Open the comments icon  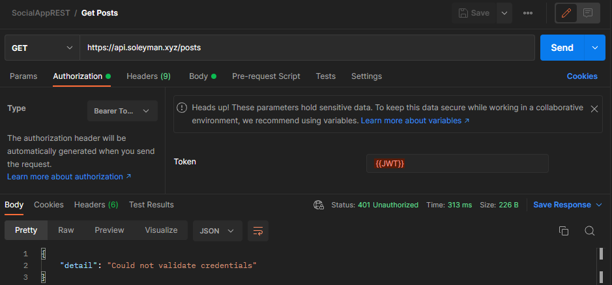coord(588,13)
